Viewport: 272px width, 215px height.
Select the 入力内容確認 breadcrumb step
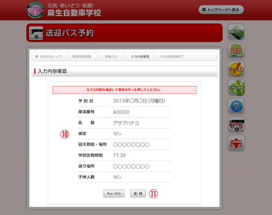click(x=140, y=57)
